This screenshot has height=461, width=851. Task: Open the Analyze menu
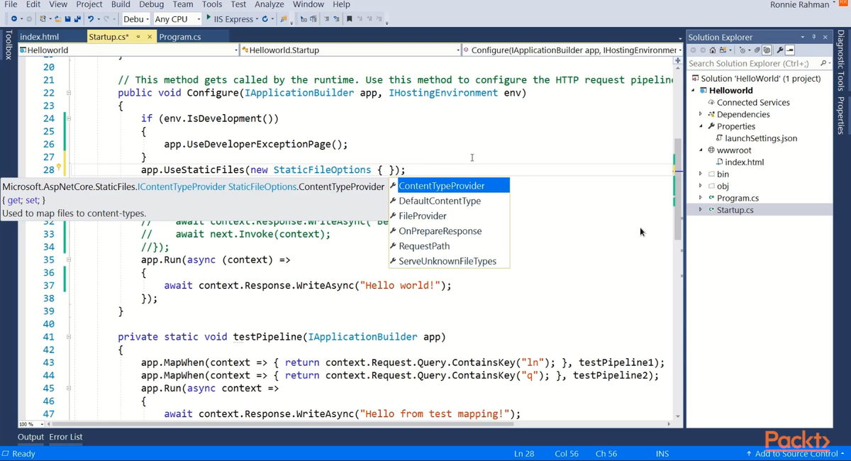(269, 4)
